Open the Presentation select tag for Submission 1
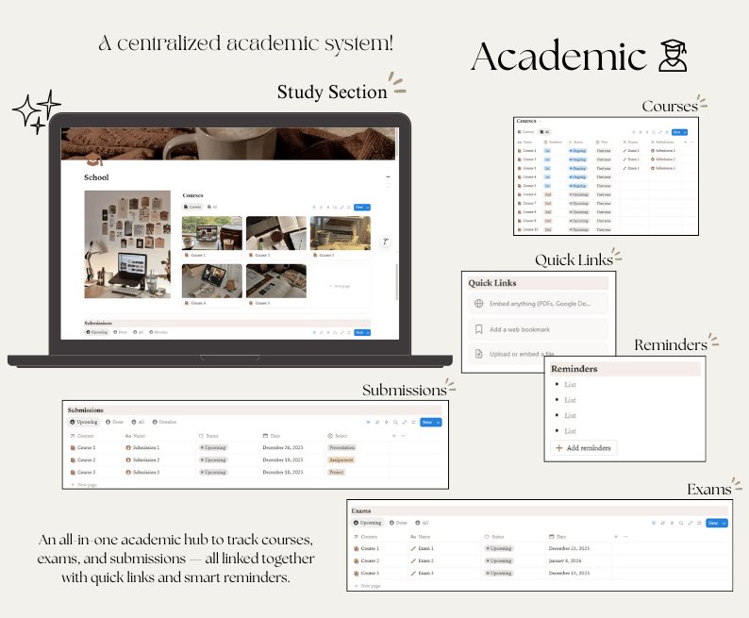 pos(342,447)
